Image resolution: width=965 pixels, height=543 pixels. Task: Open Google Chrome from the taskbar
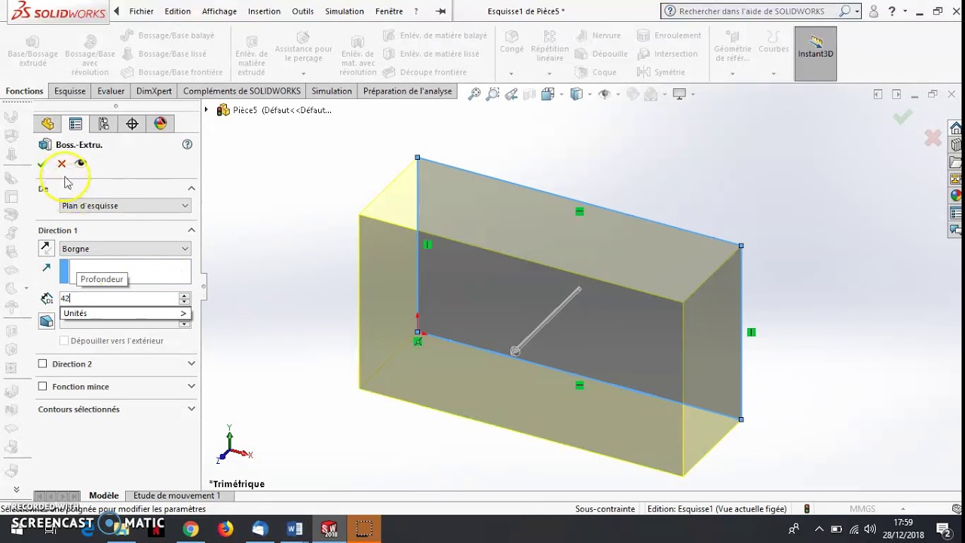[x=191, y=529]
